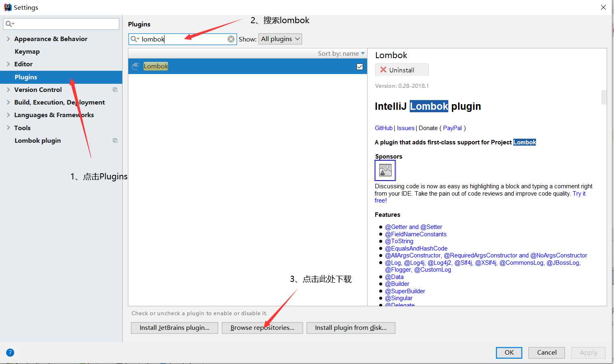Screen dimensions: 614x364
Task: Open the @Getter and @Setter link
Action: pos(413,227)
